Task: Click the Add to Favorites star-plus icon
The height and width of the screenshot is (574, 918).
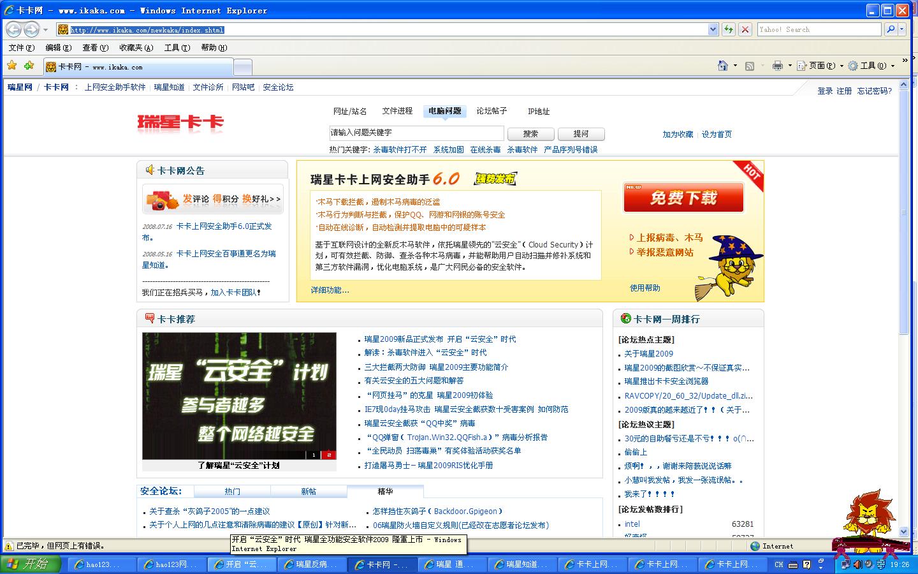Action: tap(29, 66)
